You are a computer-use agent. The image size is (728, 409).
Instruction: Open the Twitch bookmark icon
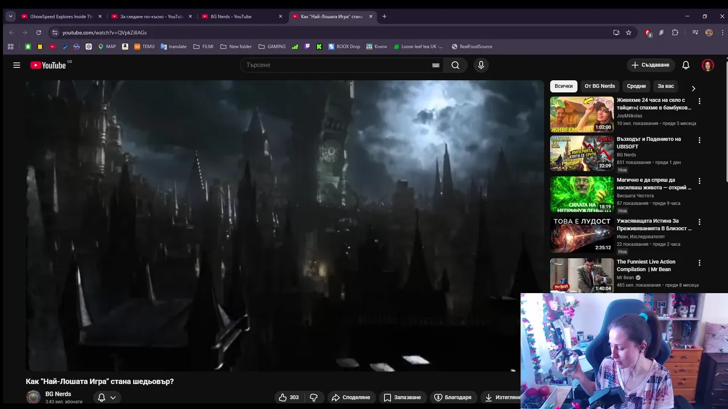click(x=307, y=47)
